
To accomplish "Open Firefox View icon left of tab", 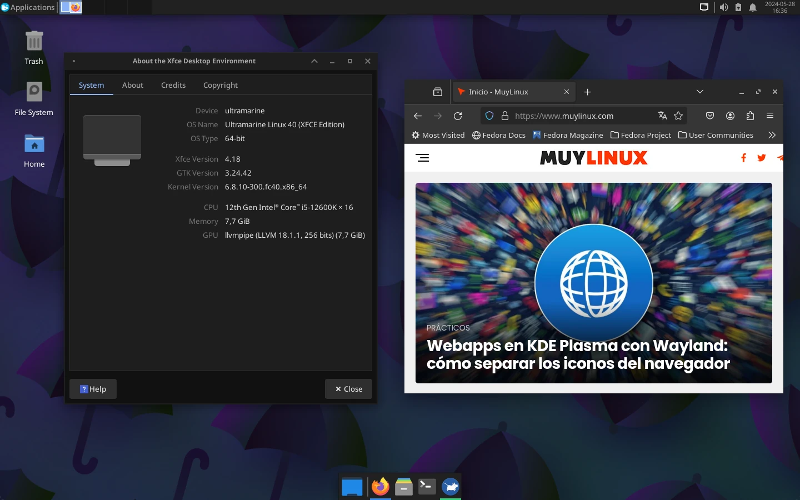I will (438, 92).
